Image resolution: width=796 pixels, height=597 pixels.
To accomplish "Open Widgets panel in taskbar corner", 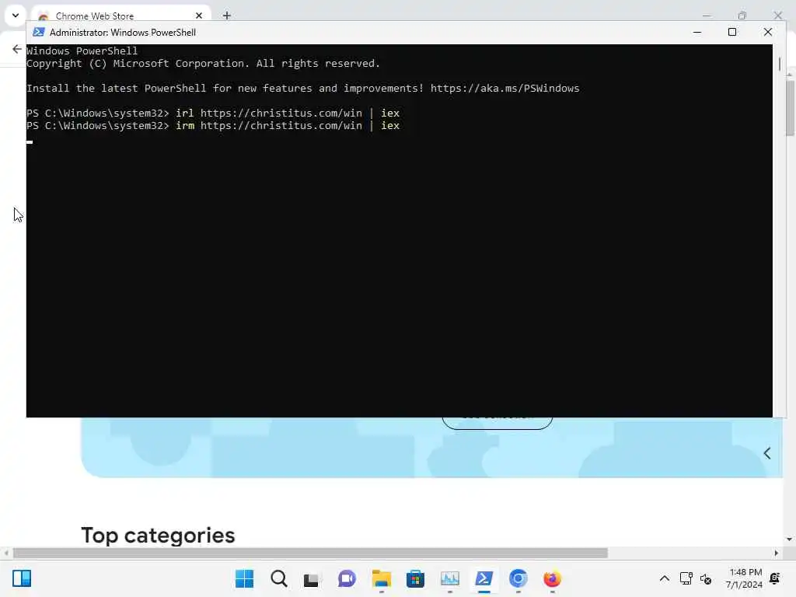I will [x=22, y=578].
